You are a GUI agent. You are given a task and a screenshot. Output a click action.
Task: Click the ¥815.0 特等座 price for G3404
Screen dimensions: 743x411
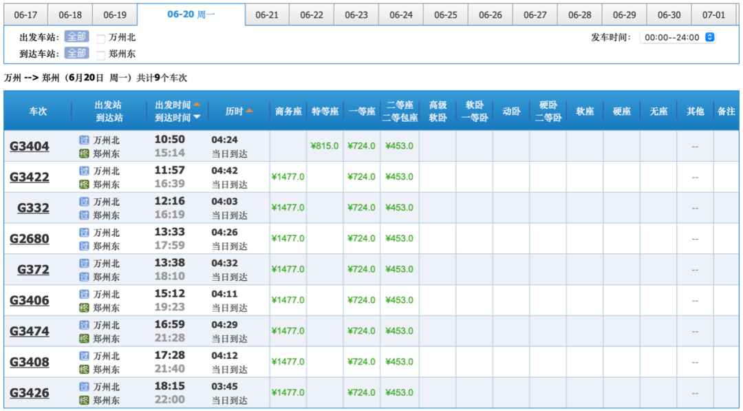[325, 146]
